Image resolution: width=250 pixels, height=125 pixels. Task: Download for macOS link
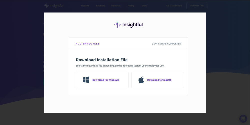click(159, 80)
